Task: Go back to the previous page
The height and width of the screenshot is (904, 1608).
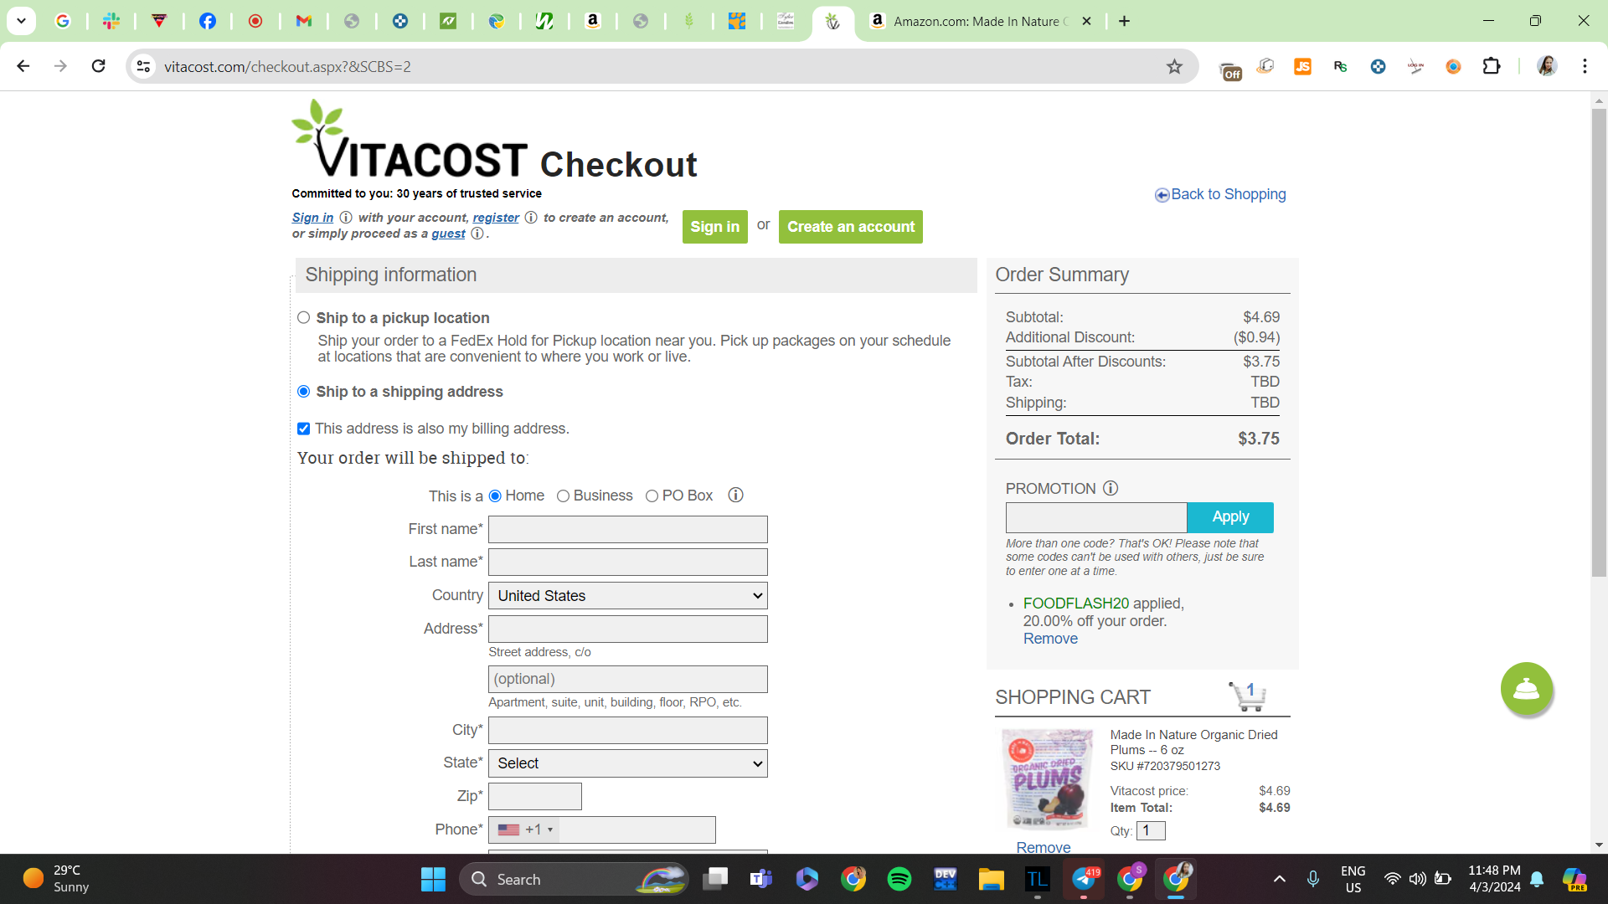Action: click(x=23, y=66)
